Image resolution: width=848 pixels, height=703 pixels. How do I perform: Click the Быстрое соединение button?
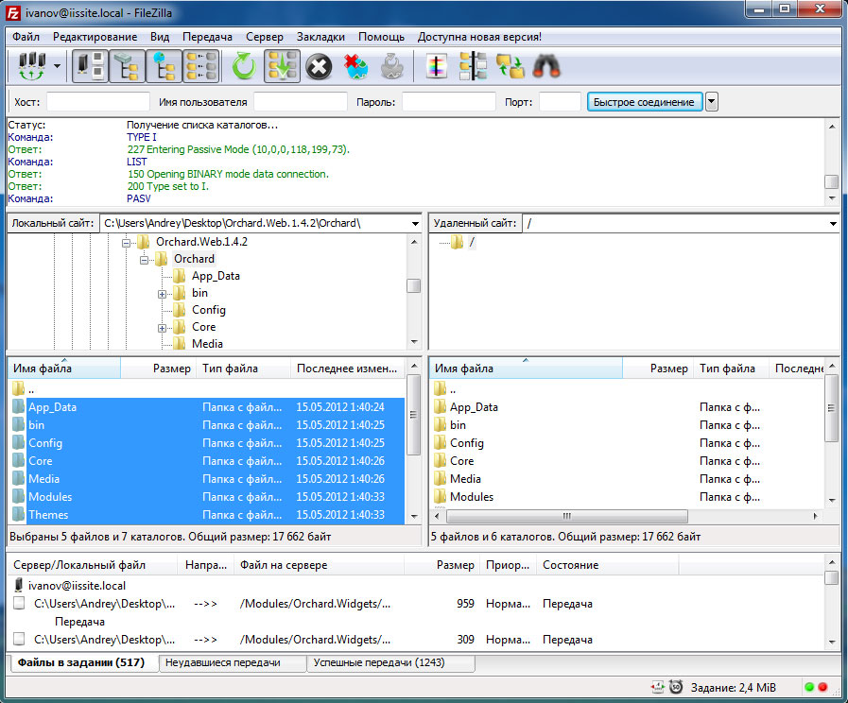click(x=644, y=102)
